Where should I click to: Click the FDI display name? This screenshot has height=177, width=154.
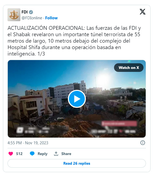tap(25, 12)
